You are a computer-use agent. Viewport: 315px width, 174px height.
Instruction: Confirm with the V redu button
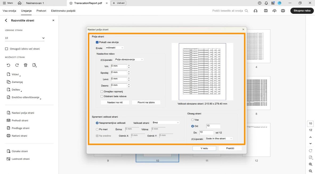tap(204, 148)
